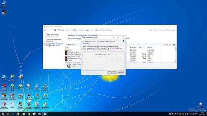Go back using the Programs window back arrow

point(45,30)
